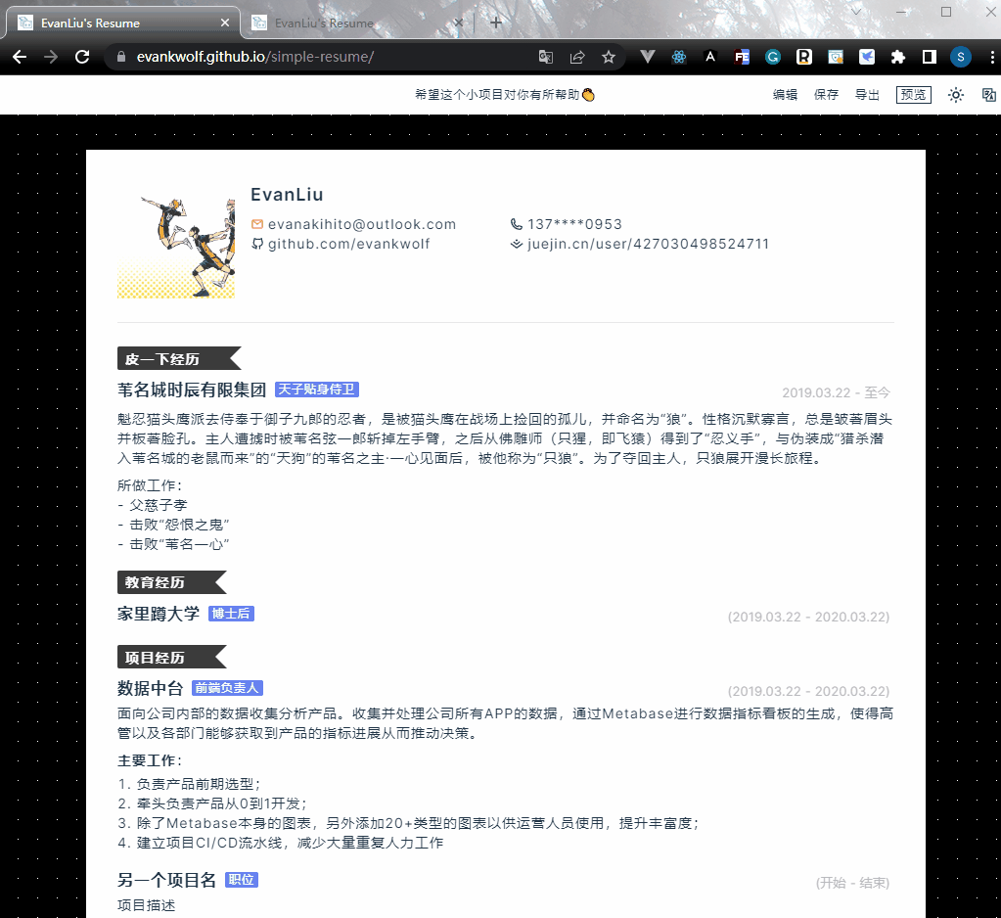The image size is (1001, 918).
Task: Open a new tab with the plus button
Action: (496, 22)
